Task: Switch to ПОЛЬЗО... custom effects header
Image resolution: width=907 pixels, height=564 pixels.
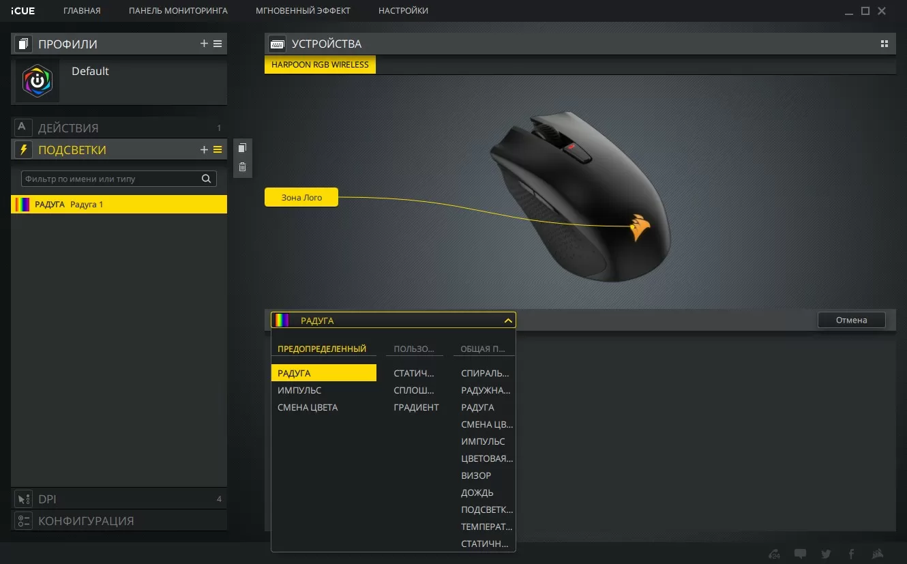Action: tap(414, 348)
